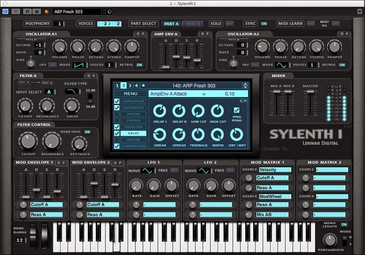Toggle the Sync ON switch

point(263,23)
